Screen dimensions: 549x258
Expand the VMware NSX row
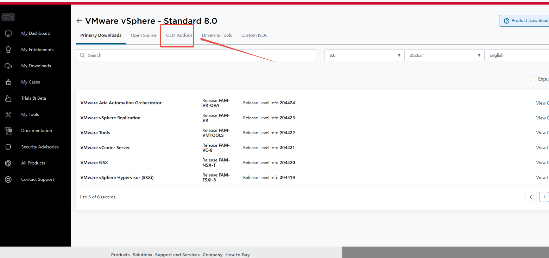click(x=312, y=163)
